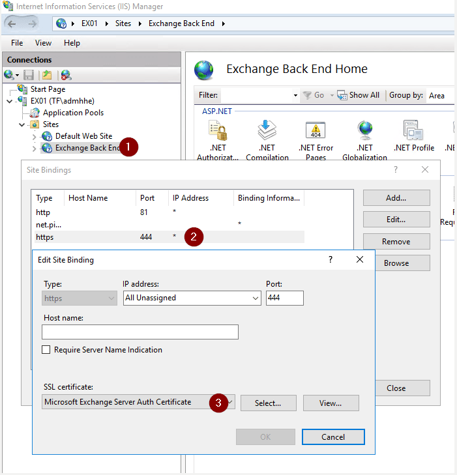Screen dimensions: 457x475
Task: Enable Require Server Name Indication checkbox
Action: tap(46, 350)
